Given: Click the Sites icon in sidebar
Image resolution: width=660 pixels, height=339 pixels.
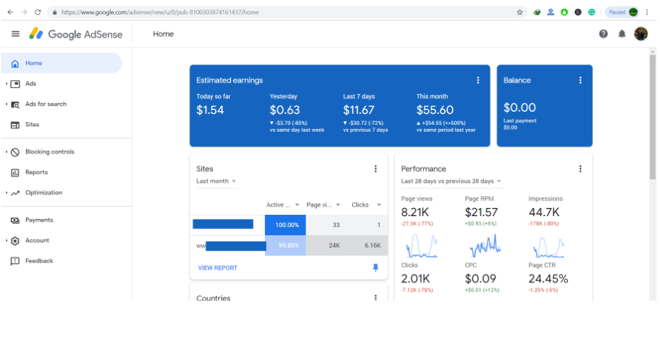Looking at the screenshot, I should pyautogui.click(x=15, y=125).
